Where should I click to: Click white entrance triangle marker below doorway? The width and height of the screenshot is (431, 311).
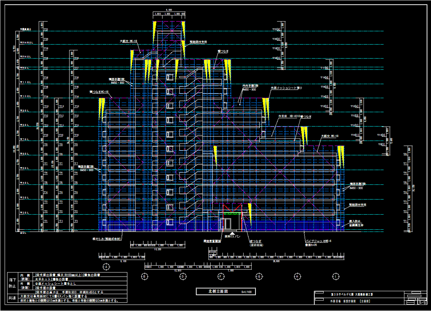[232, 234]
